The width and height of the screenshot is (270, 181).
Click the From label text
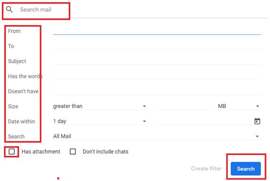pyautogui.click(x=14, y=31)
